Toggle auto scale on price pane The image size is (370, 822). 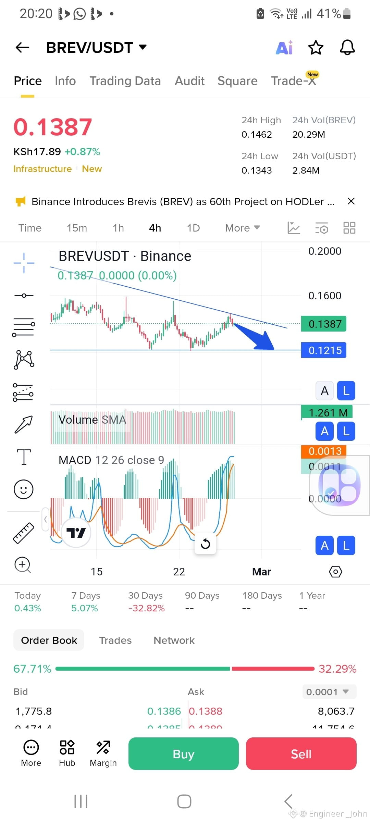pos(324,390)
